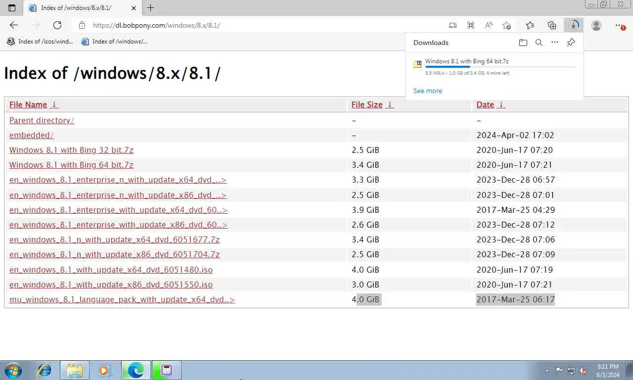633x380 pixels.
Task: Open the user profile menu
Action: click(596, 25)
